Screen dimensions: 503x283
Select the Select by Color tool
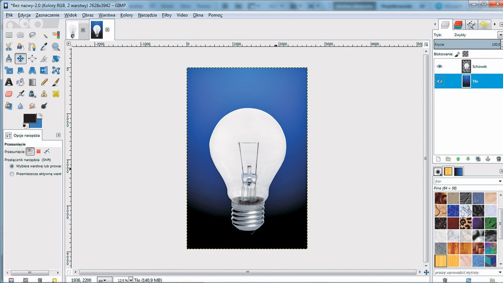tap(56, 35)
